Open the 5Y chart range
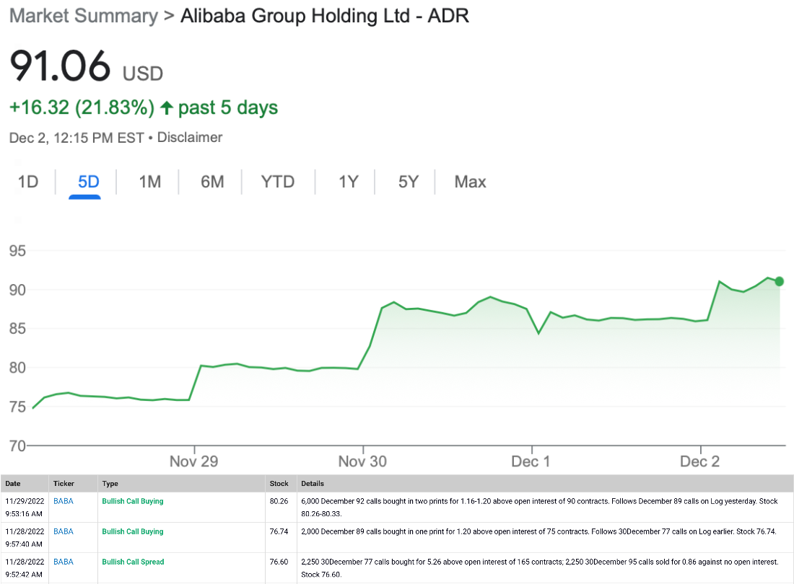The image size is (794, 584). coord(408,182)
